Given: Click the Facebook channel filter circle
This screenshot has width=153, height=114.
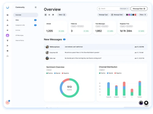Looking at the screenshot, I should click(131, 15).
